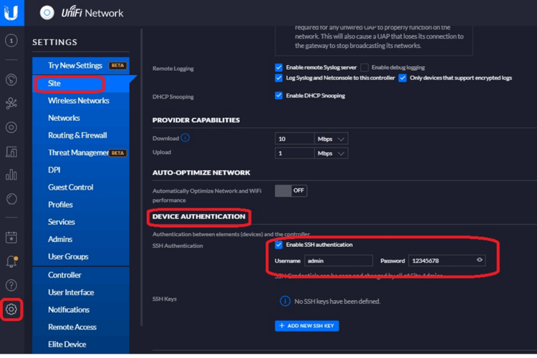Open Guest Control settings
537x358 pixels.
81,188
